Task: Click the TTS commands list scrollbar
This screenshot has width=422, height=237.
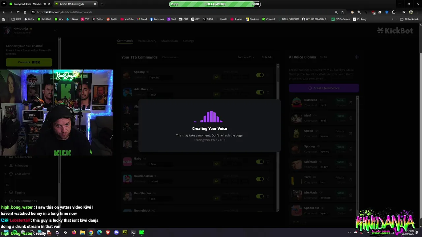Action: pos(278,74)
